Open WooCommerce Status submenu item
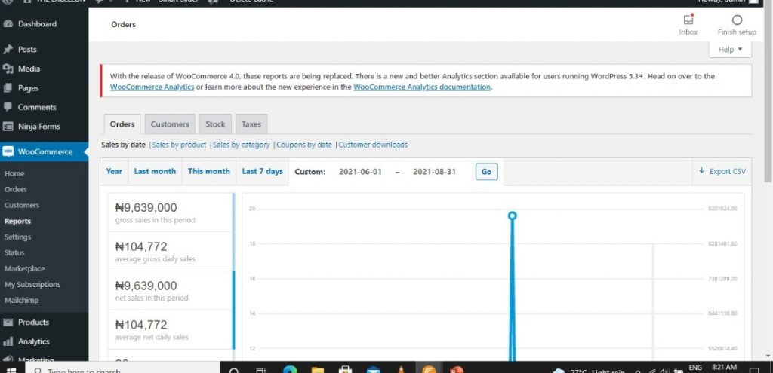Image resolution: width=773 pixels, height=373 pixels. [x=14, y=252]
